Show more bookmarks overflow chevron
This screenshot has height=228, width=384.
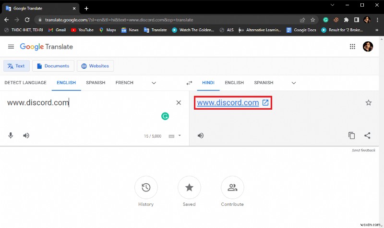pyautogui.click(x=377, y=30)
